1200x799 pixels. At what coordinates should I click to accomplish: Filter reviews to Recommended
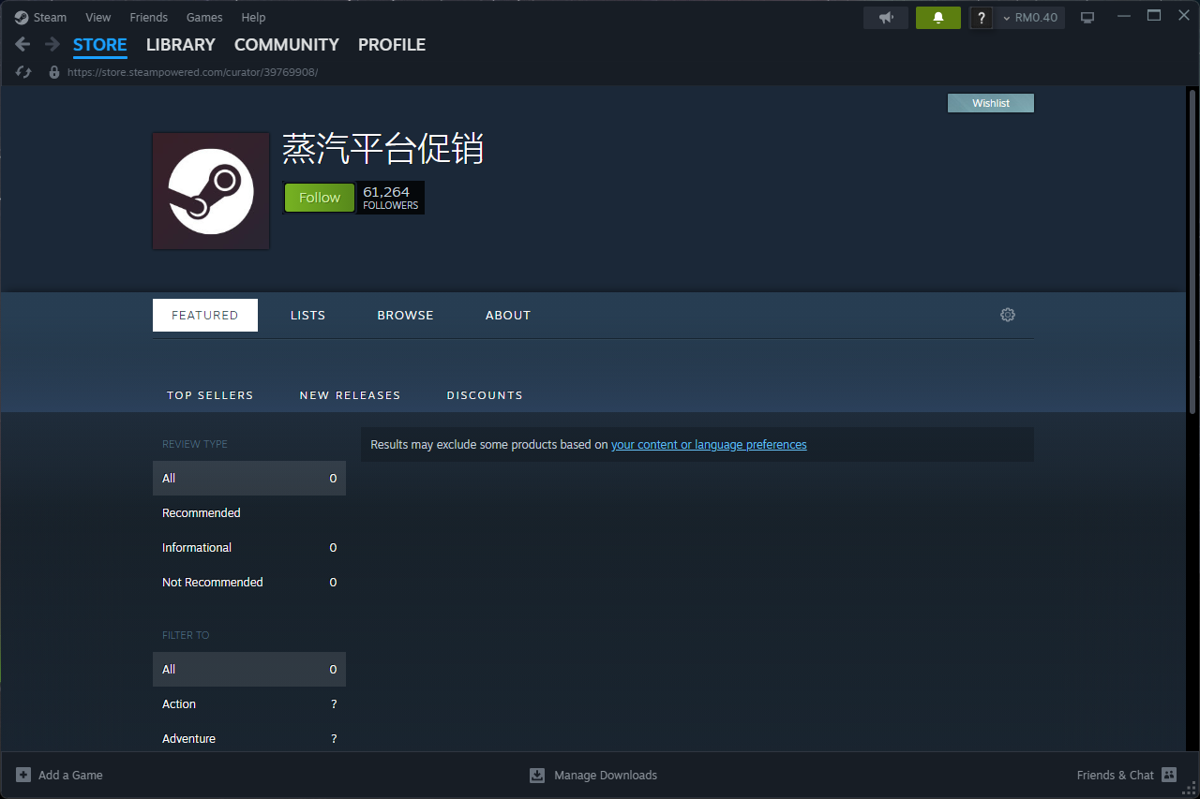click(x=249, y=512)
